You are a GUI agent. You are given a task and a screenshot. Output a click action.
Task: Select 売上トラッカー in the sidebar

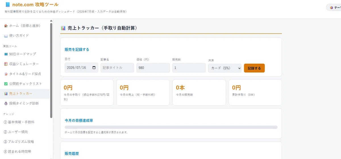(x=24, y=94)
